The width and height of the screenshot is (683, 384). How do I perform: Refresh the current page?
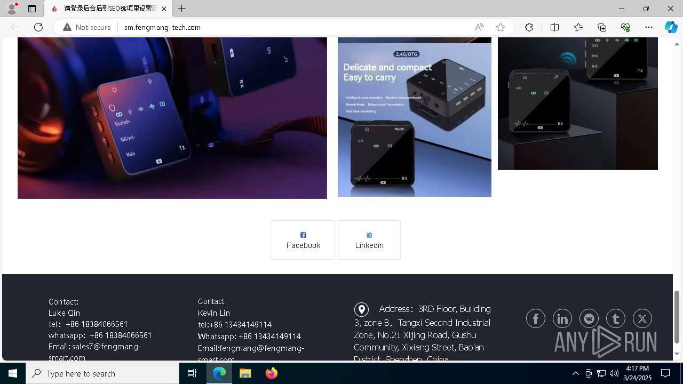pyautogui.click(x=38, y=27)
